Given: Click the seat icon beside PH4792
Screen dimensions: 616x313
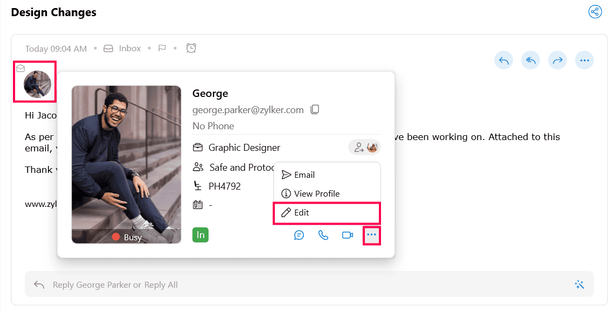Looking at the screenshot, I should (x=198, y=186).
